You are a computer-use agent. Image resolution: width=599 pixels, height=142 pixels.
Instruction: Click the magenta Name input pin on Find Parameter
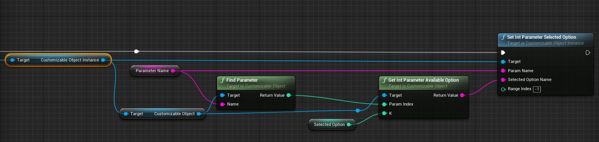coord(222,104)
